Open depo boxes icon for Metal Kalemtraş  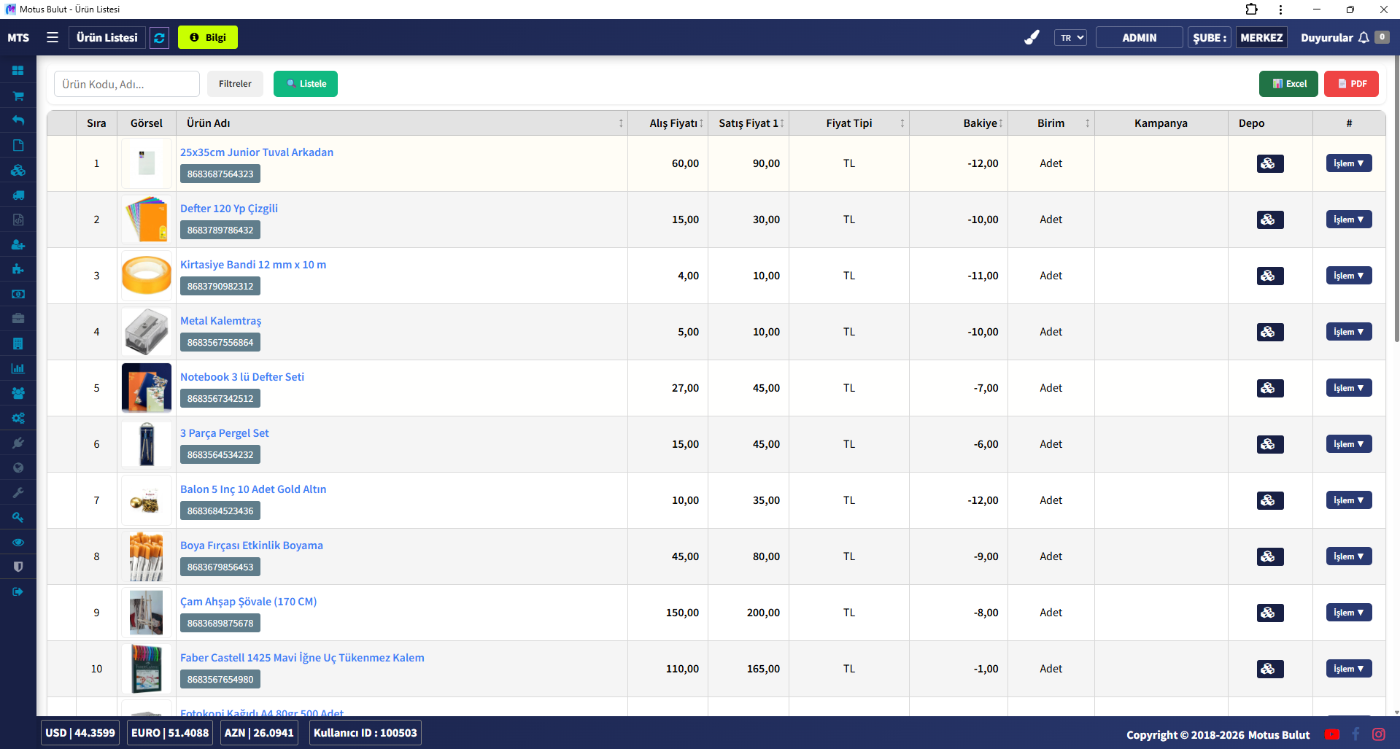[1269, 332]
